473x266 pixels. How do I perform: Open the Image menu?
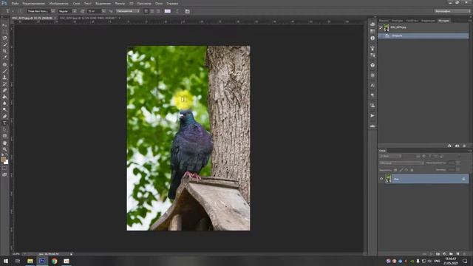[x=59, y=4]
